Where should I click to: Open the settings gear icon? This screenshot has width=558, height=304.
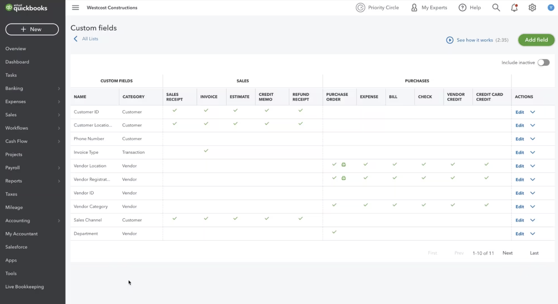[x=532, y=8]
